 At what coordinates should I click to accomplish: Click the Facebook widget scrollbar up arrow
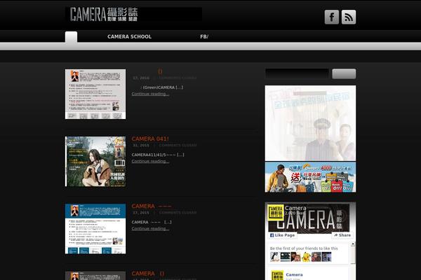[x=353, y=244]
